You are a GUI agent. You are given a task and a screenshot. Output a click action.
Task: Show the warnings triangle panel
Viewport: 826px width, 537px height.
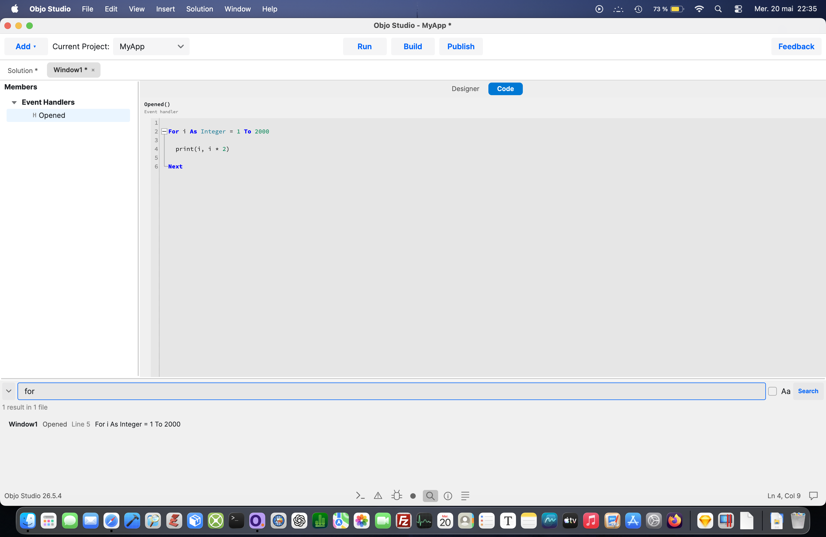pyautogui.click(x=377, y=496)
